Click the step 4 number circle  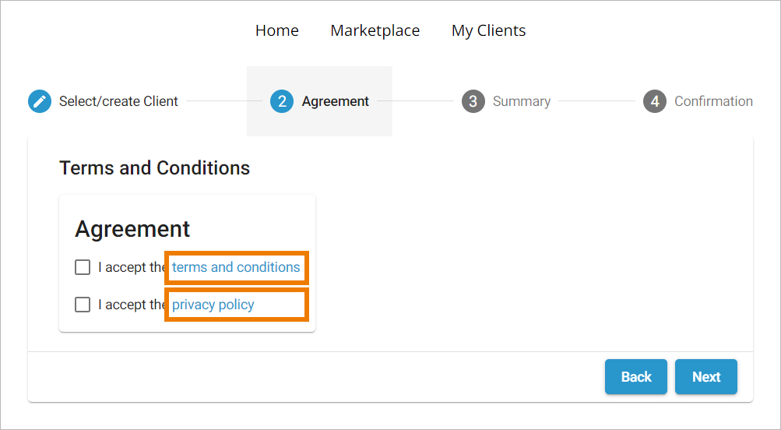coord(655,101)
